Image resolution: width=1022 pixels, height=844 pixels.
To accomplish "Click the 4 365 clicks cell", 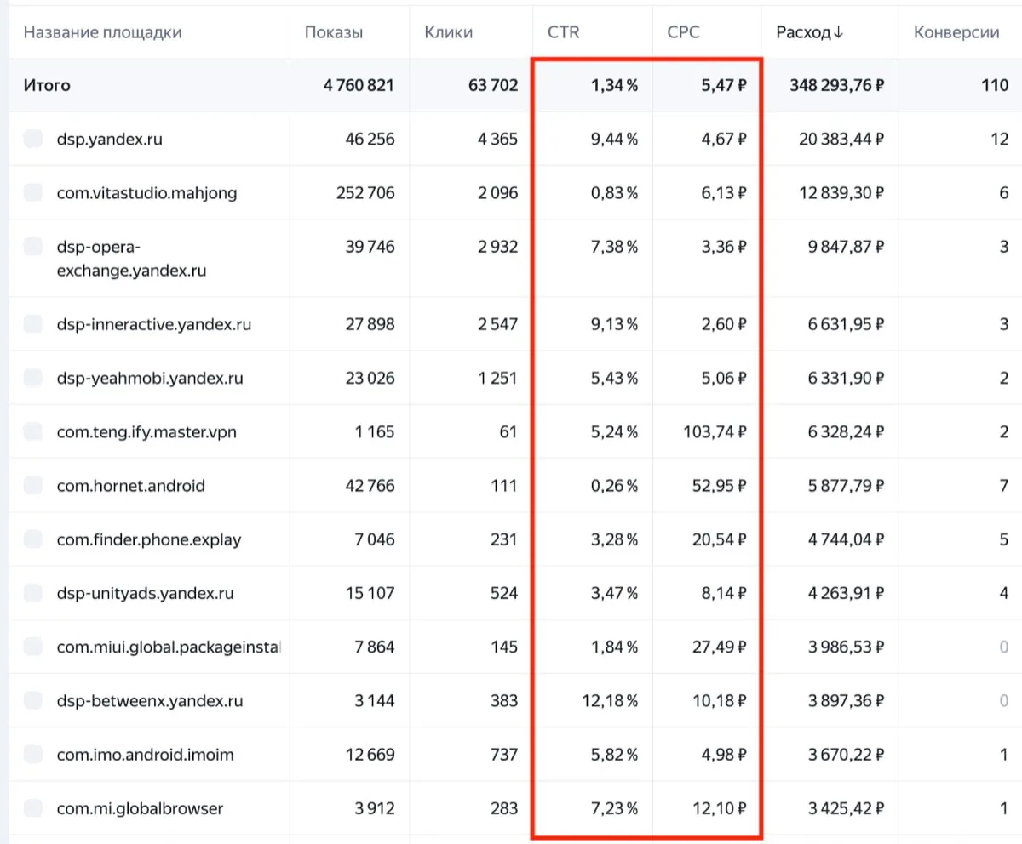I will point(497,139).
